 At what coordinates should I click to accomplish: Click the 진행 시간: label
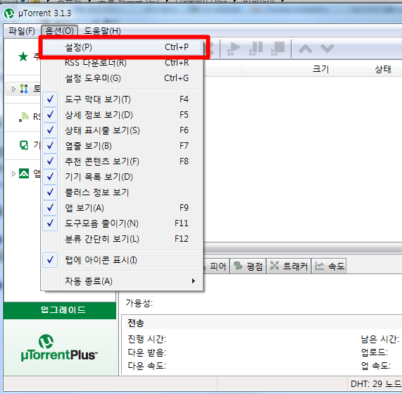(147, 339)
